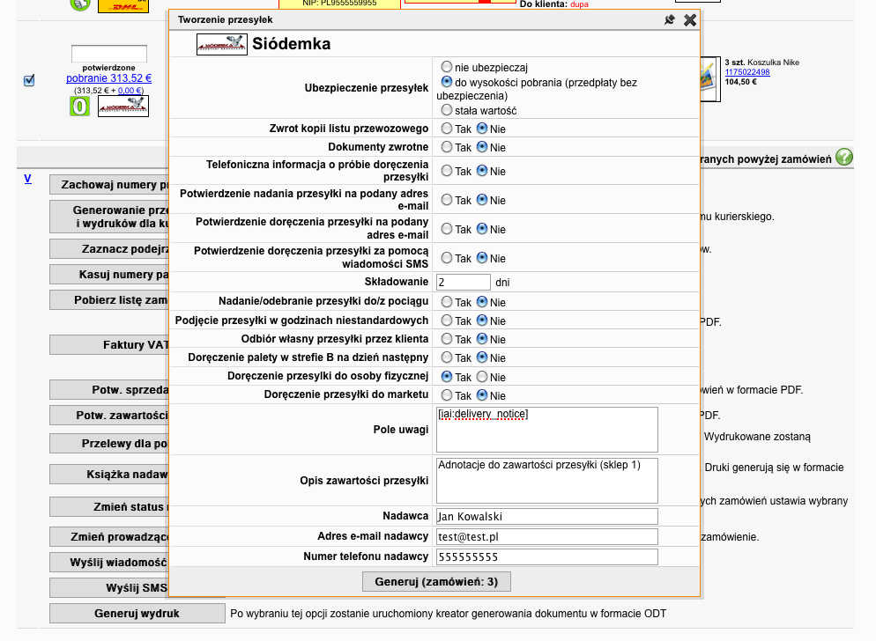Click the Składowanie days input field
Viewport: 876px width, 641px height.
[464, 282]
